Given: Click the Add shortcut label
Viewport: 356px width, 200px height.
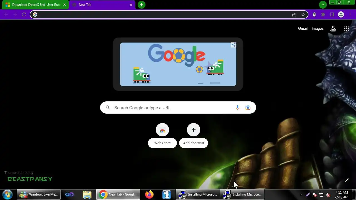Looking at the screenshot, I should coord(194,143).
